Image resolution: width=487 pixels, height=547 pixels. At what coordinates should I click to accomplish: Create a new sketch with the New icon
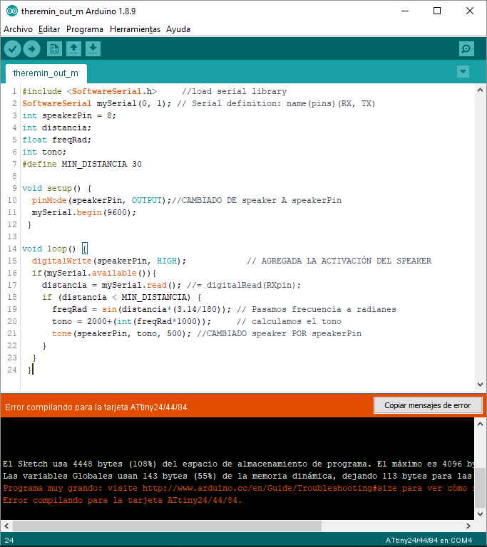point(54,49)
